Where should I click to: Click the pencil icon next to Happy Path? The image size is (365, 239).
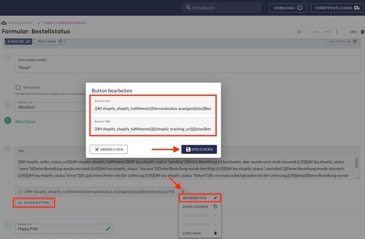click(x=108, y=229)
